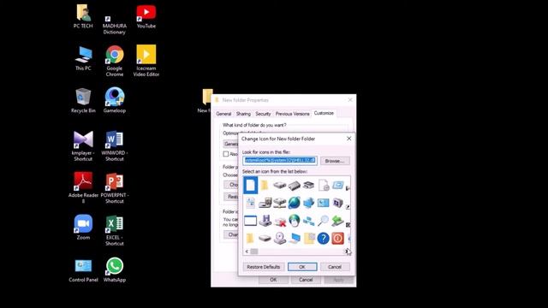Click the icon list scroll left arrow
Viewport: 548px width, 308px height.
click(x=247, y=252)
